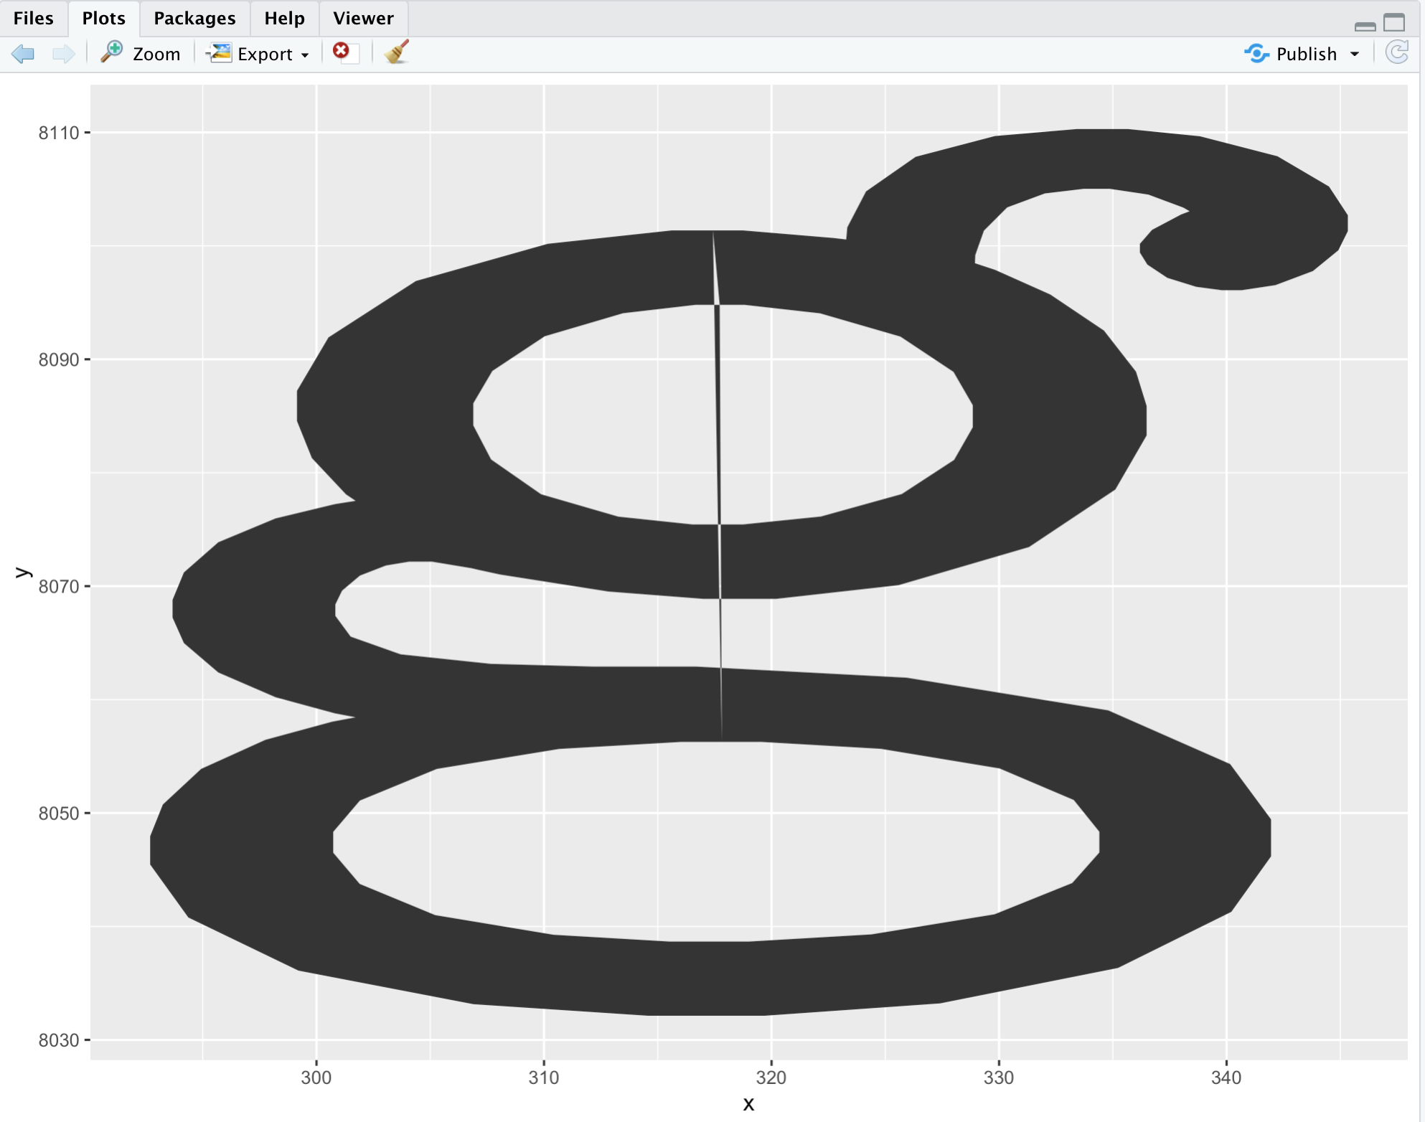Clear all plots with broom icon
Screen dimensions: 1425x1122
396,52
